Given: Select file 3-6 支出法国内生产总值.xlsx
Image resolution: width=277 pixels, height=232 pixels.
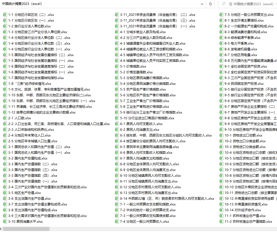Looking at the screenshot, I should click(27, 198).
